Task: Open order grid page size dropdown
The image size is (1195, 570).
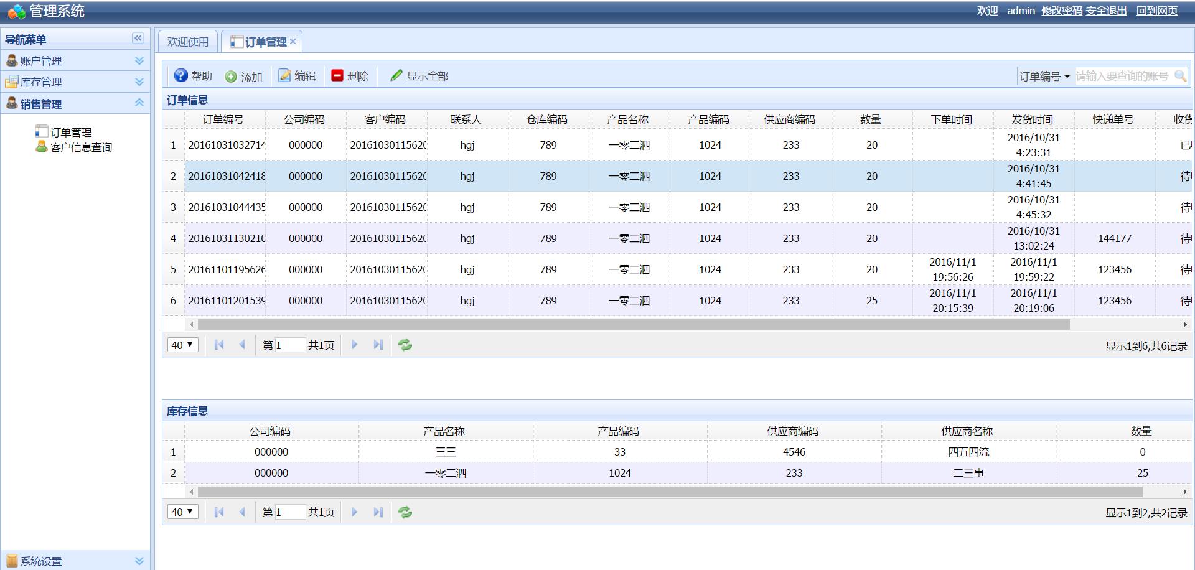Action: (x=182, y=345)
